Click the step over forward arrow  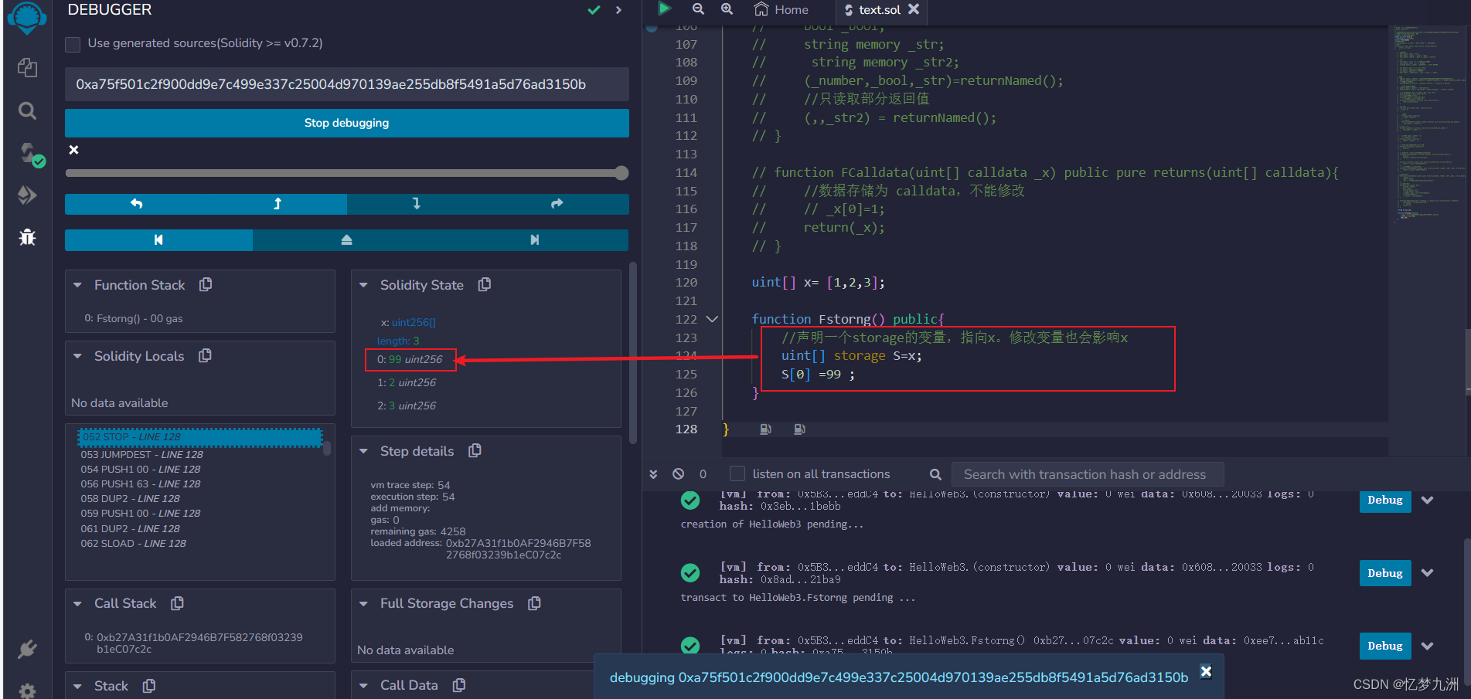557,204
